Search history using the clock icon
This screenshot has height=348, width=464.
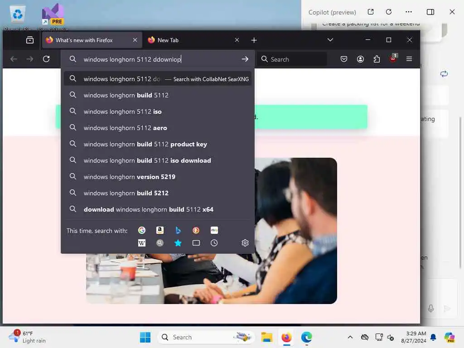click(x=214, y=243)
